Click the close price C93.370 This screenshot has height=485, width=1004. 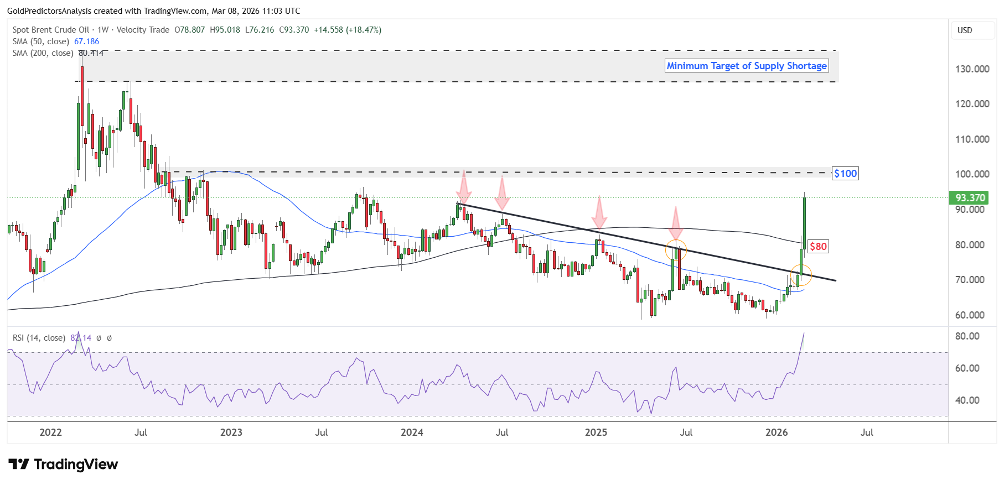[294, 30]
